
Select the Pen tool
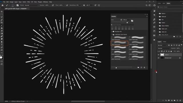coord(2,47)
